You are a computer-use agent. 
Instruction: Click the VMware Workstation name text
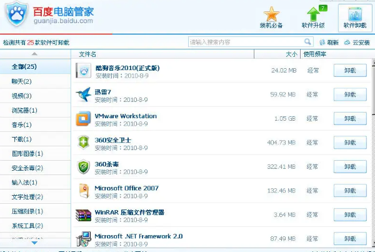coord(126,116)
